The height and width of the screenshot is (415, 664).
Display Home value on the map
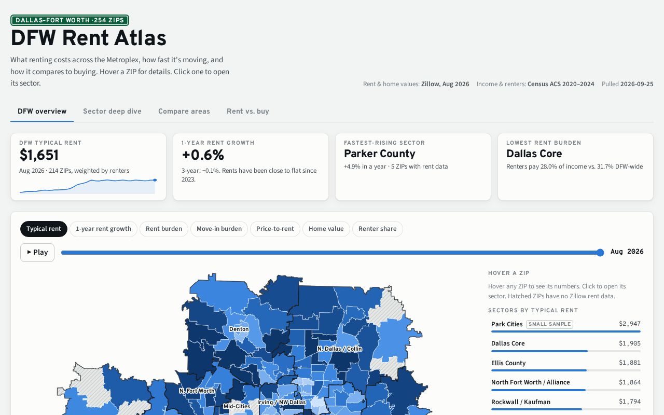click(326, 229)
